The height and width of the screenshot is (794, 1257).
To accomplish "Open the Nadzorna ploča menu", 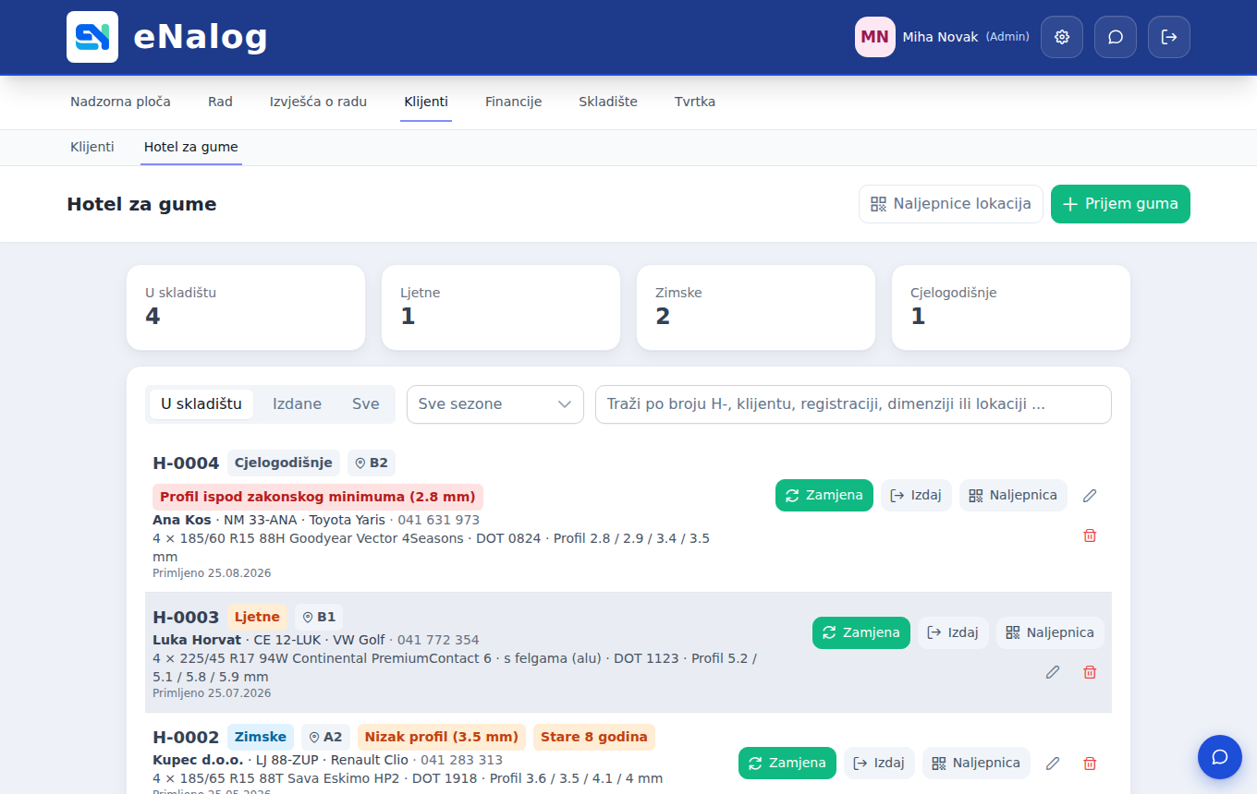I will 120,102.
